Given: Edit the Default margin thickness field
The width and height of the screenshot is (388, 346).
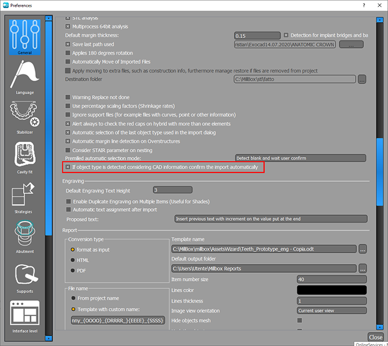Looking at the screenshot, I should pyautogui.click(x=257, y=36).
